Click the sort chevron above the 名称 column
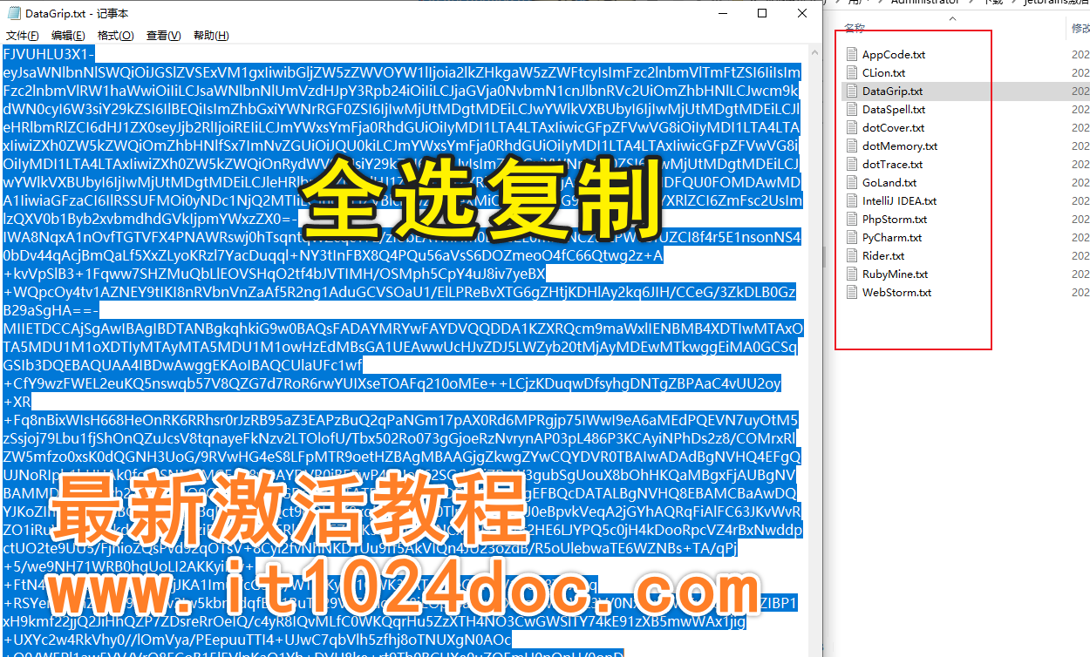Image resolution: width=1090 pixels, height=657 pixels. tap(952, 18)
